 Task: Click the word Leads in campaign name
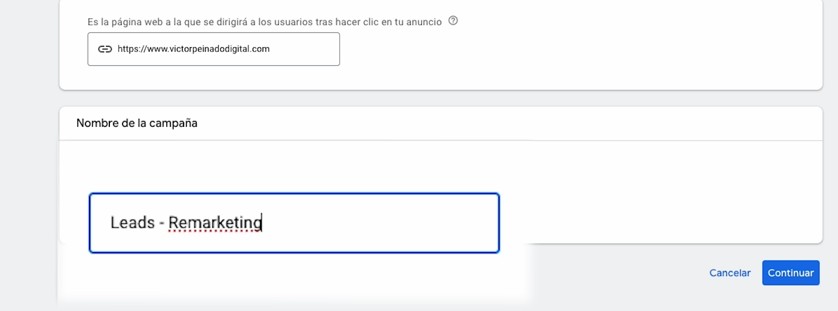(132, 223)
